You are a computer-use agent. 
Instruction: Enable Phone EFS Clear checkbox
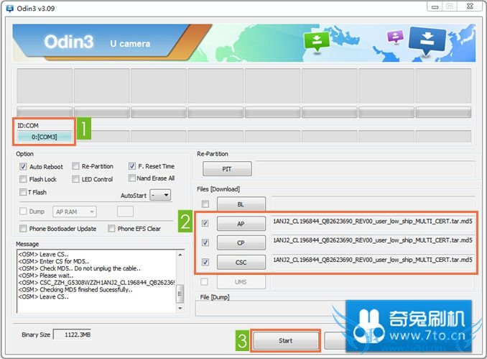pos(111,228)
